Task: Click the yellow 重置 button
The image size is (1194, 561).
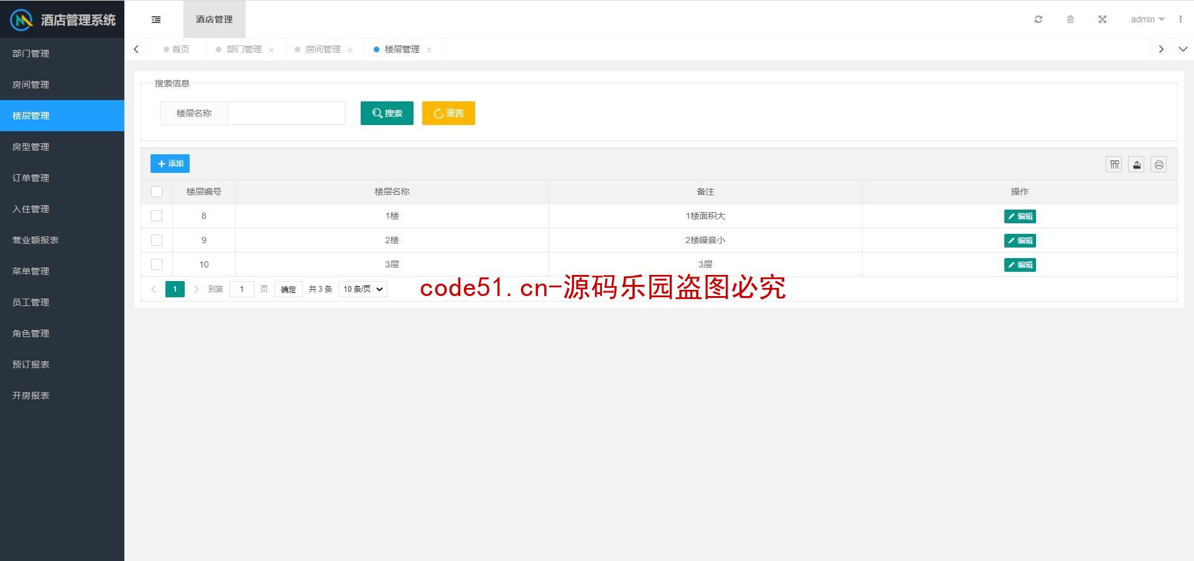Action: coord(448,113)
